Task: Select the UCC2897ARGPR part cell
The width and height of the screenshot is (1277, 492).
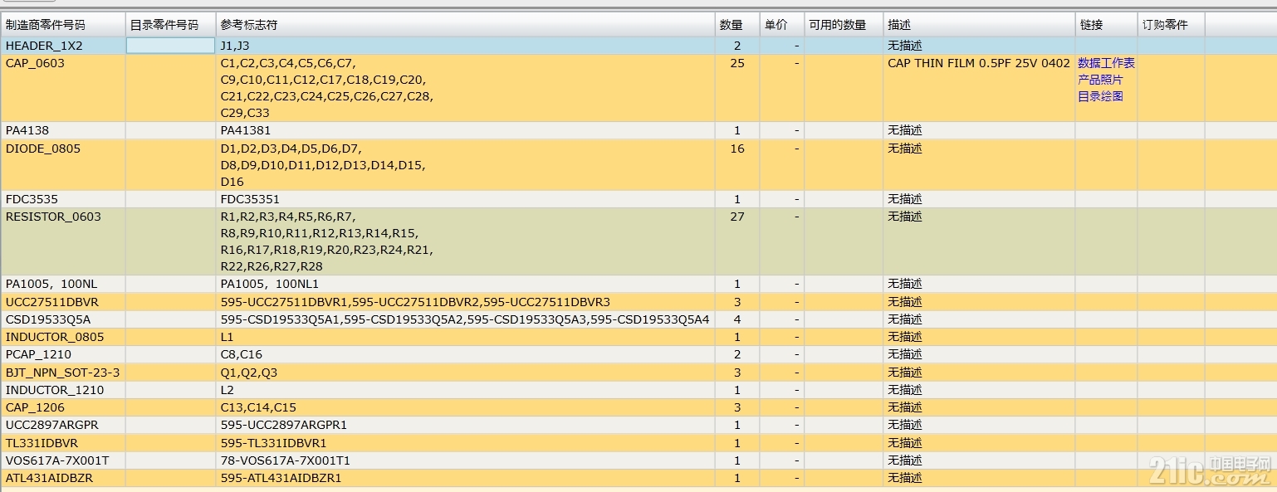Action: coord(63,425)
